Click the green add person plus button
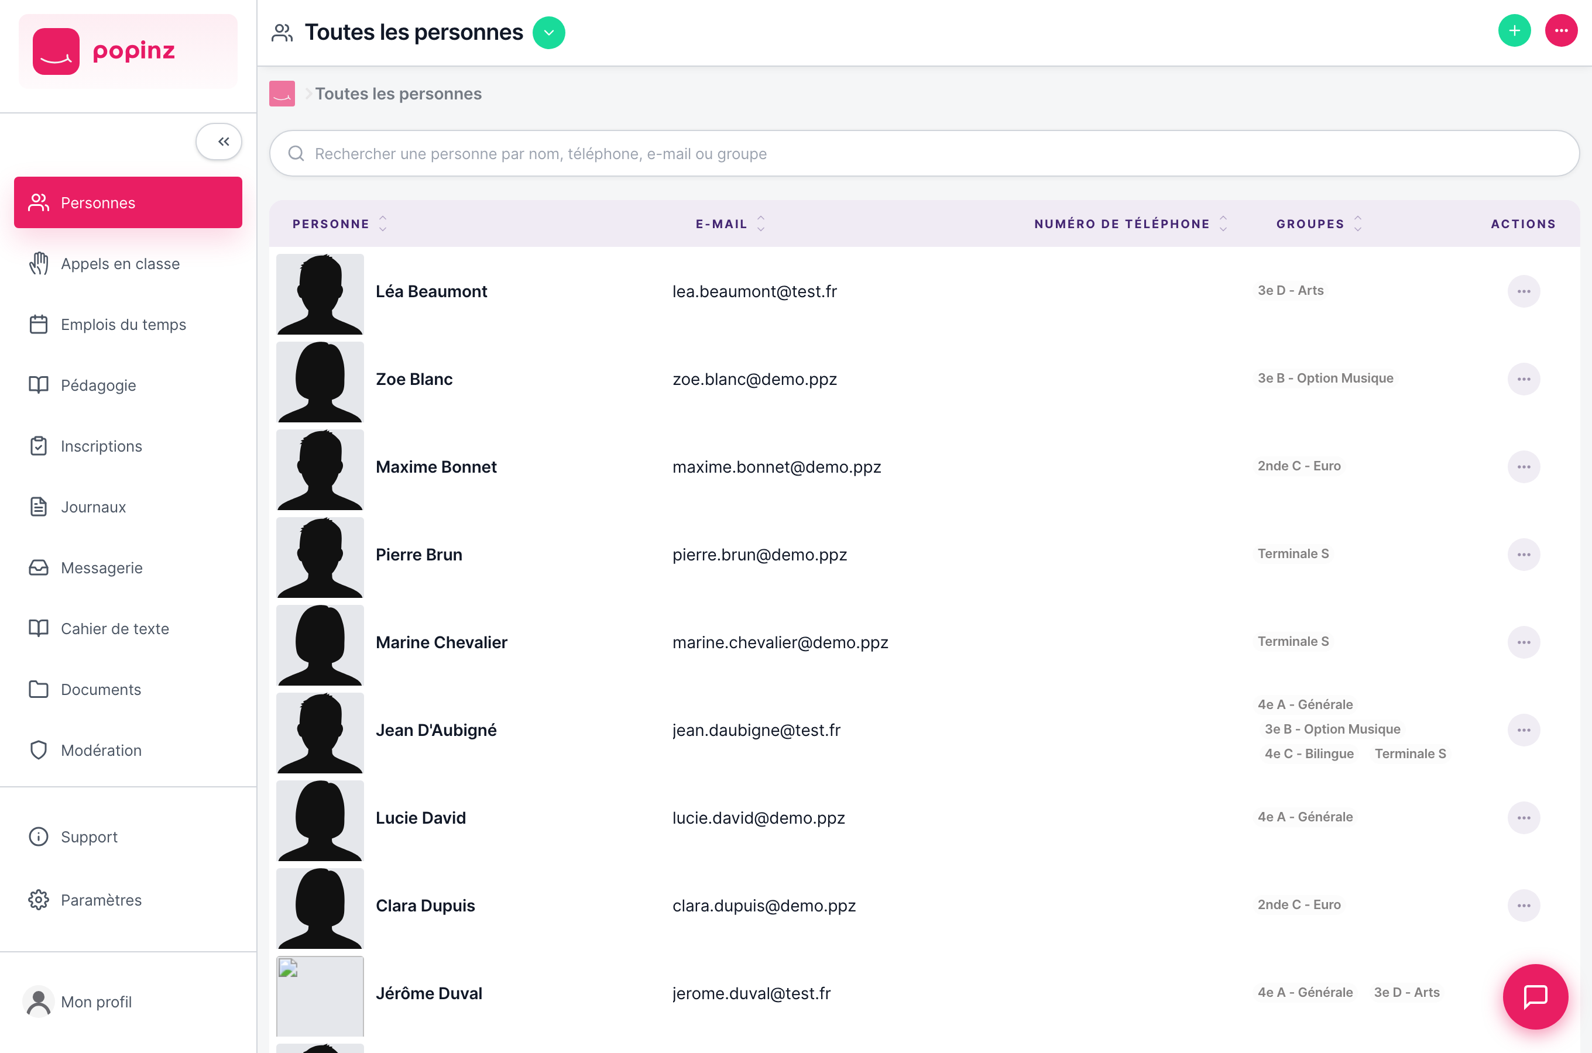The height and width of the screenshot is (1053, 1592). pyautogui.click(x=1514, y=31)
